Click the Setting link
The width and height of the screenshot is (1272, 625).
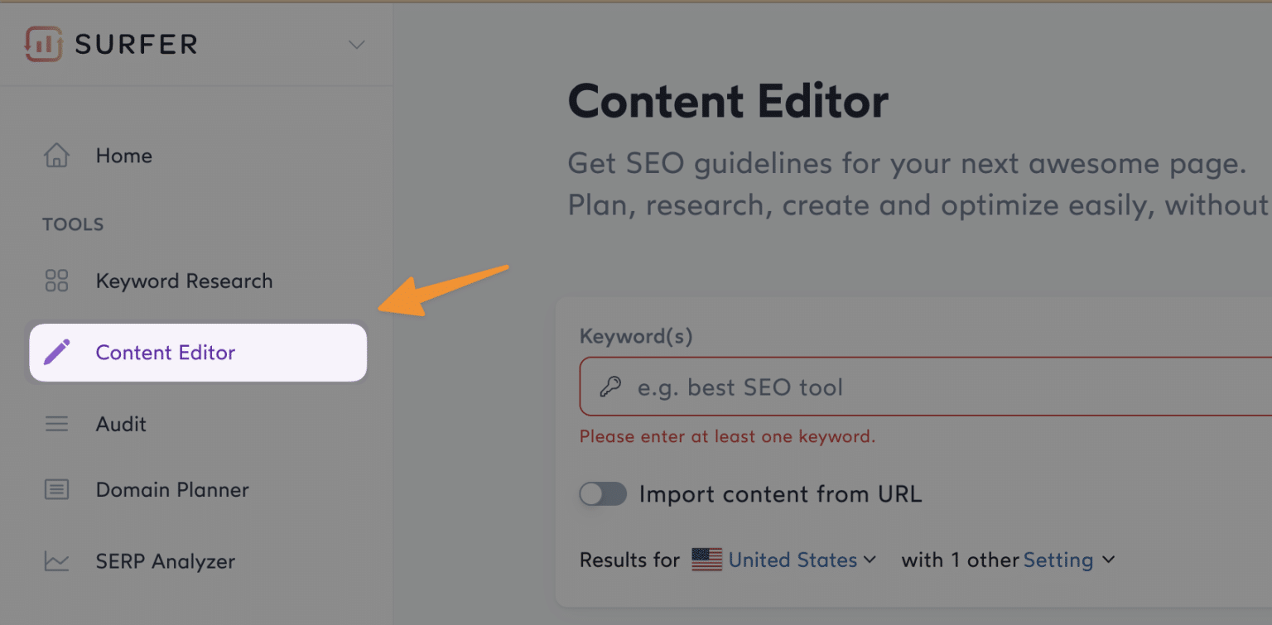tap(1059, 560)
